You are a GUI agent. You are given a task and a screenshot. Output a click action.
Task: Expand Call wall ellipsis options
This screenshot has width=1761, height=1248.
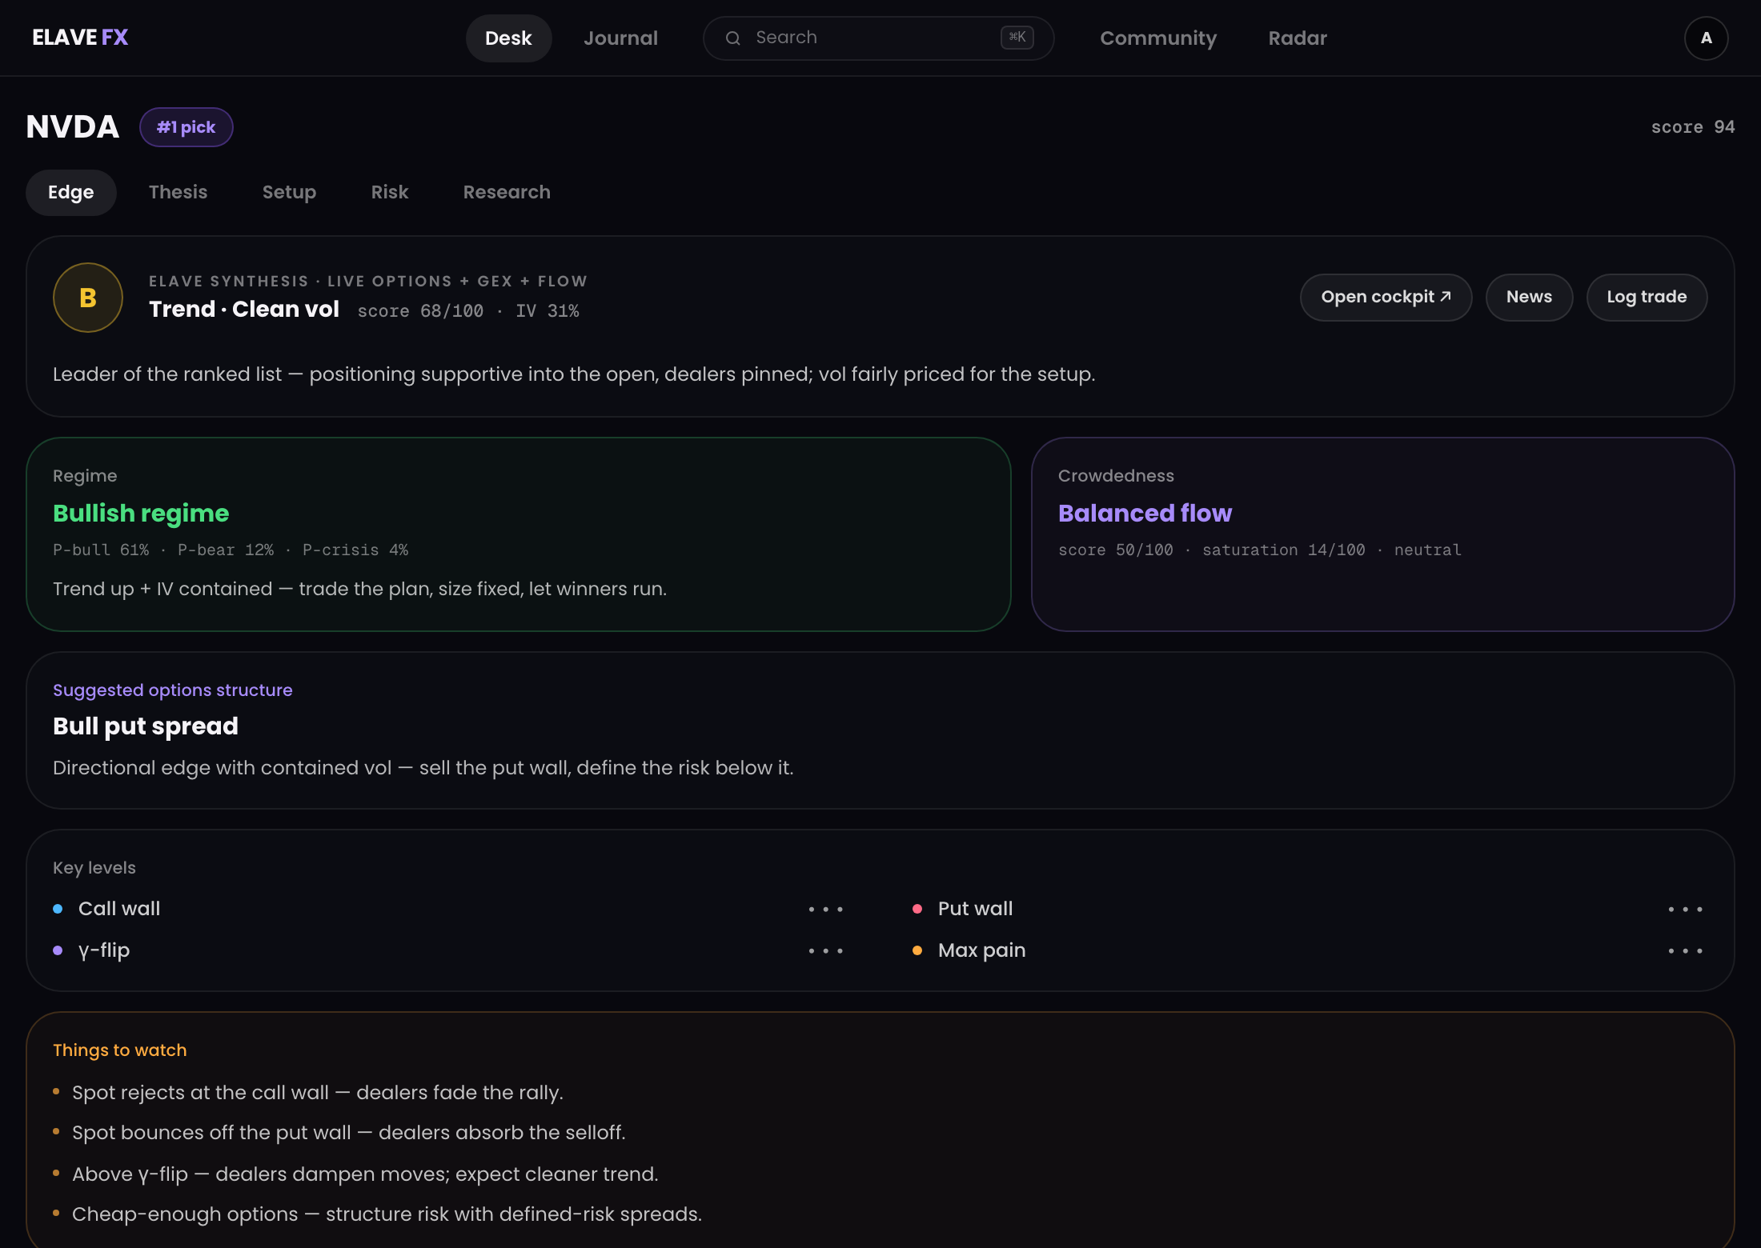tap(825, 910)
